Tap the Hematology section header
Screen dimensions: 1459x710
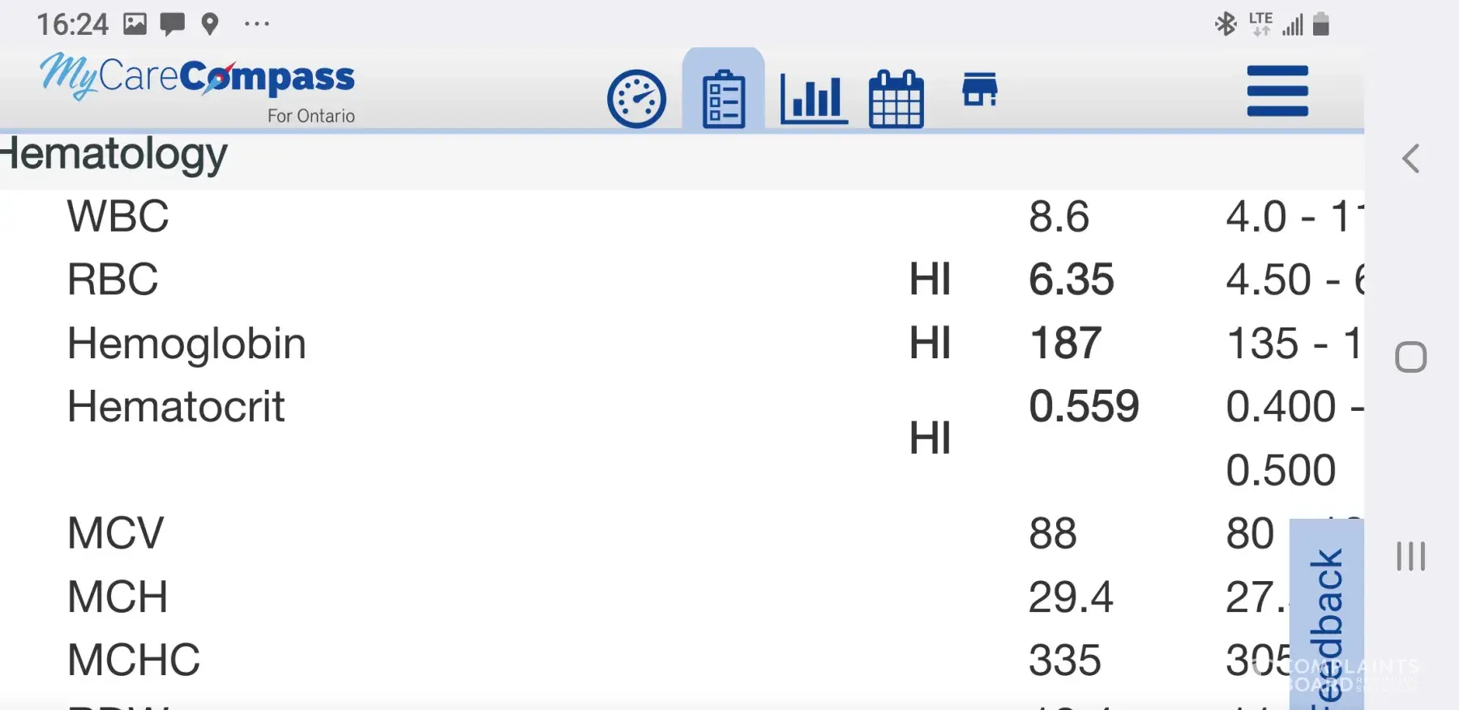coord(115,155)
